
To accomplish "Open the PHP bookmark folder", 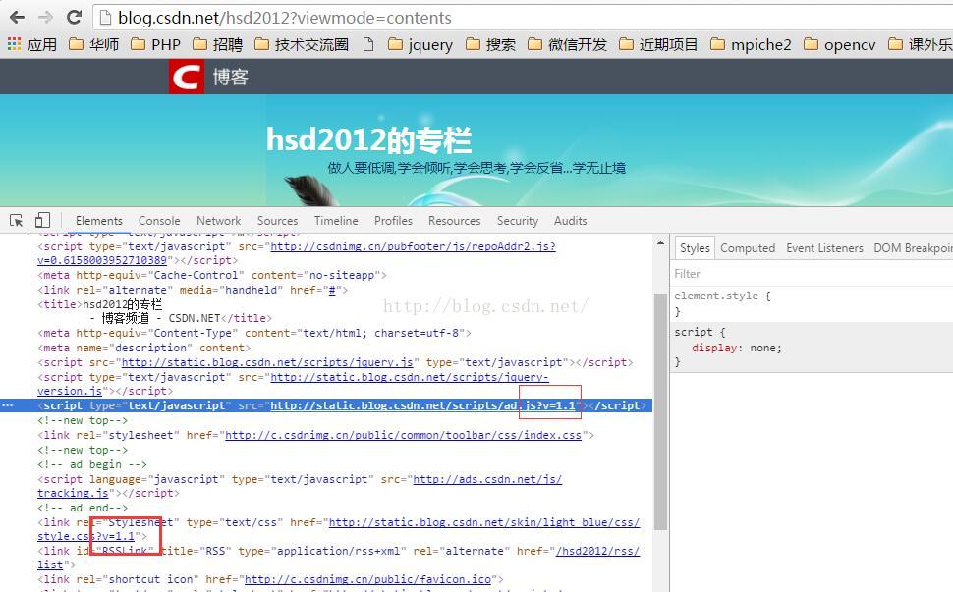I will [155, 44].
